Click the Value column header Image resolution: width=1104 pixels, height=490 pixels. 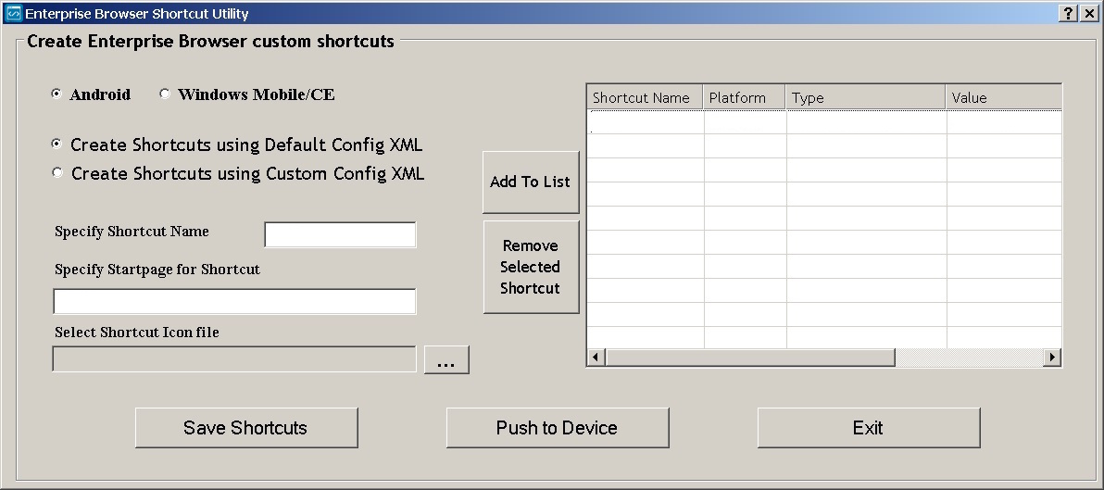coord(1003,97)
